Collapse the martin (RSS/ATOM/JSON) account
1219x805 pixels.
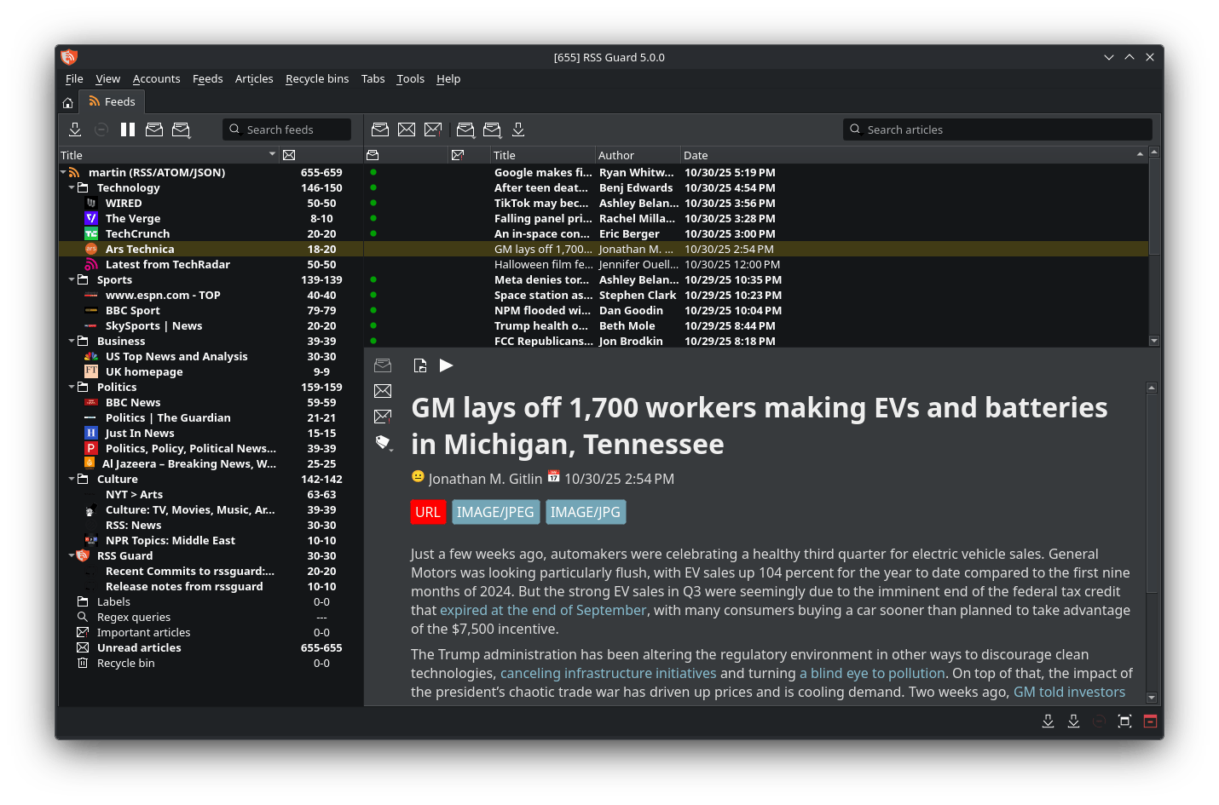(63, 172)
